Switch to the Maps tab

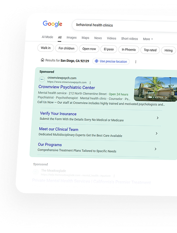[86, 38]
